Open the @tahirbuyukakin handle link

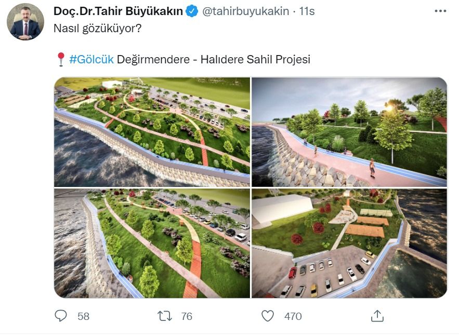pyautogui.click(x=245, y=11)
